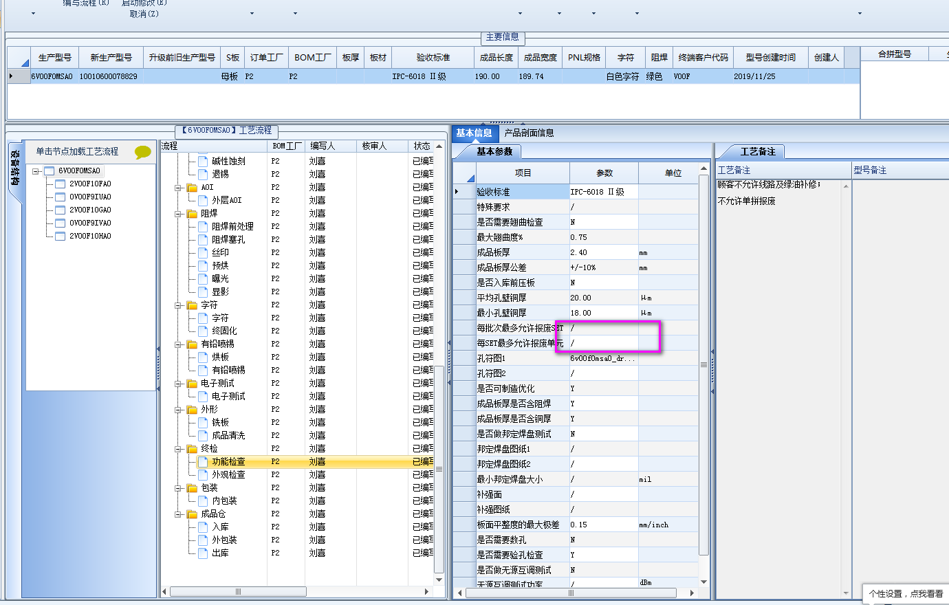Viewport: 949px width, 605px height.
Task: Click the 个性设置，点我看看 link
Action: point(906,593)
